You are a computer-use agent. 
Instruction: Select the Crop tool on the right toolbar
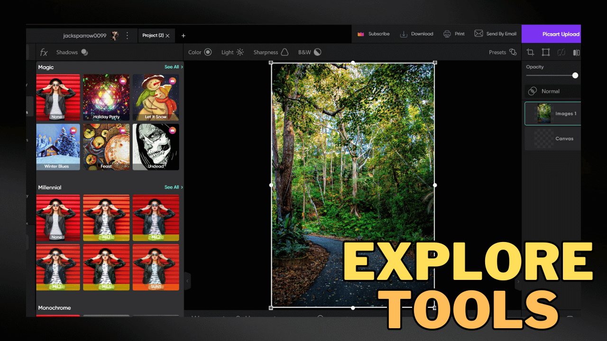click(x=530, y=52)
